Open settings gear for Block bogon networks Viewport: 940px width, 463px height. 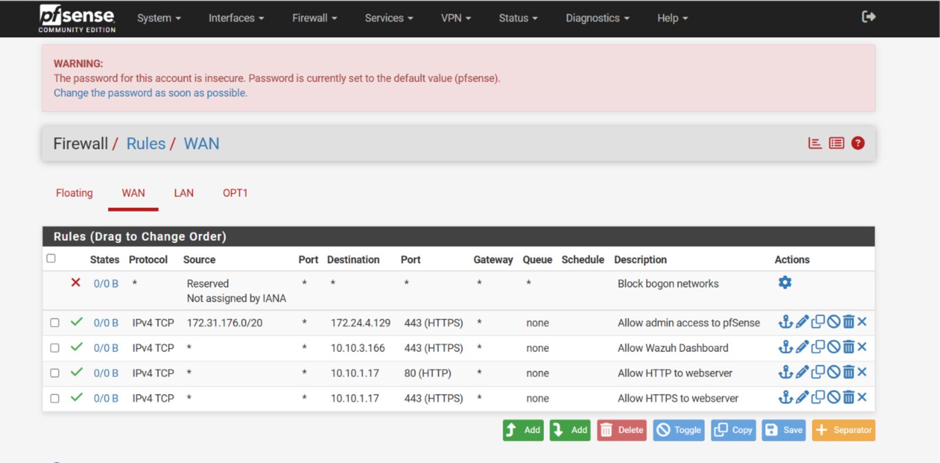(785, 283)
